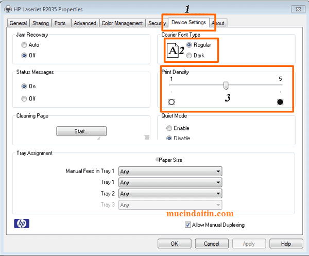
Task: Select Disable for Quiet Mode
Action: pyautogui.click(x=178, y=138)
